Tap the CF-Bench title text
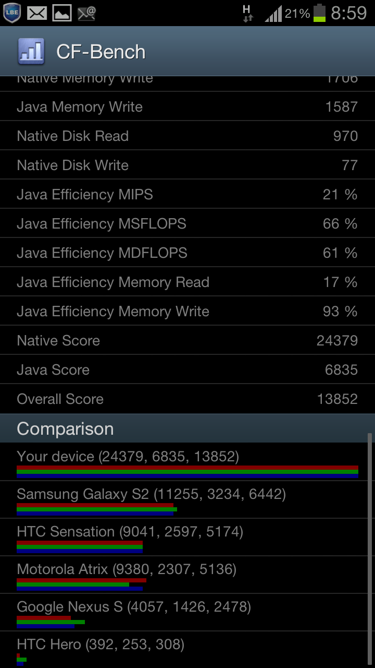Image resolution: width=375 pixels, height=668 pixels. tap(101, 52)
